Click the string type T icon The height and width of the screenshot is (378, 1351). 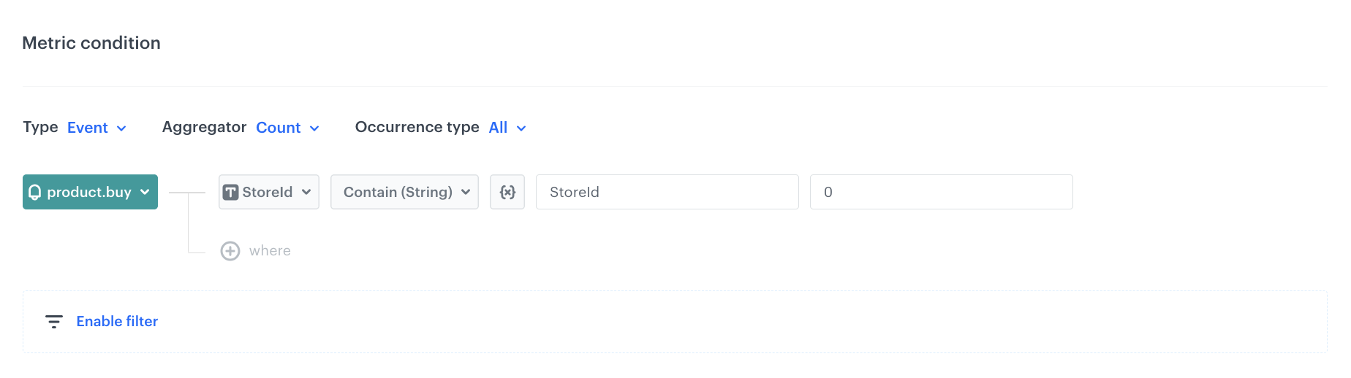pyautogui.click(x=231, y=192)
